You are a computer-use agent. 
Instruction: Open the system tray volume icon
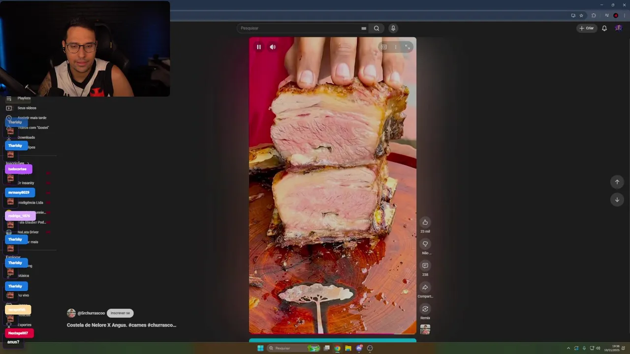(598, 348)
